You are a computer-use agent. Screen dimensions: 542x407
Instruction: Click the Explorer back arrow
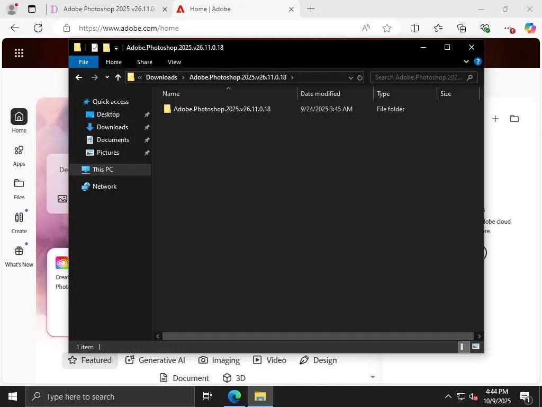[x=79, y=77]
